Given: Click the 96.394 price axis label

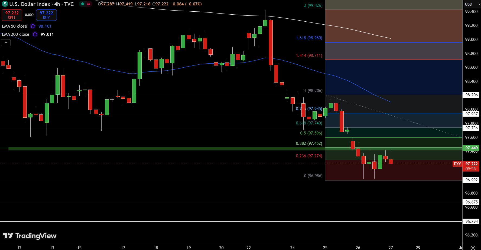Looking at the screenshot, I should point(471,222).
